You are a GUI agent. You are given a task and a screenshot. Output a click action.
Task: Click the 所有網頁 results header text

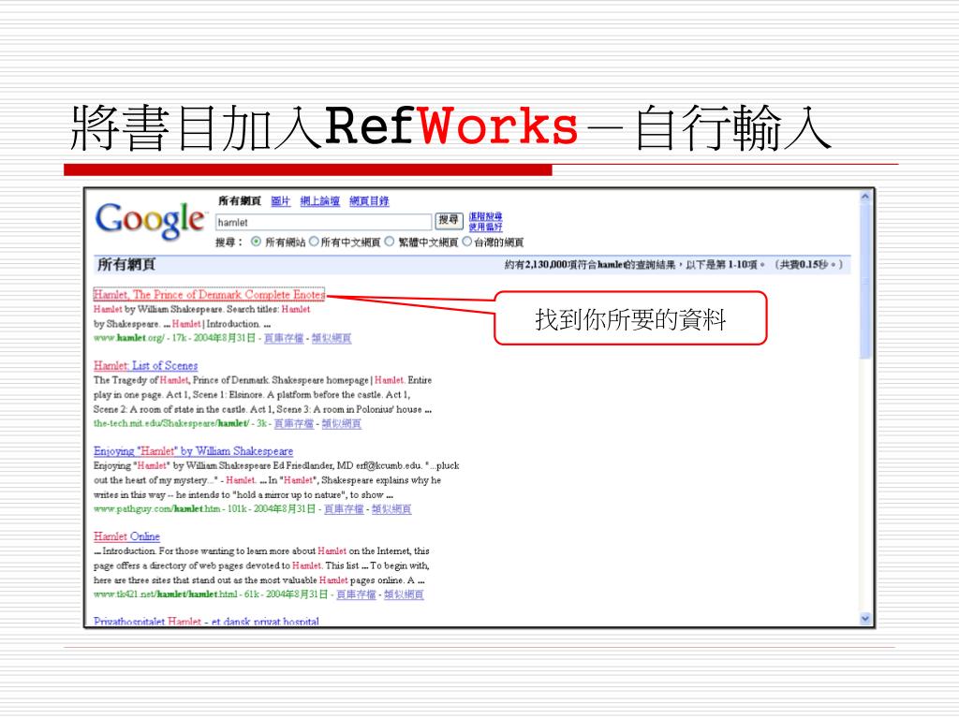click(126, 264)
